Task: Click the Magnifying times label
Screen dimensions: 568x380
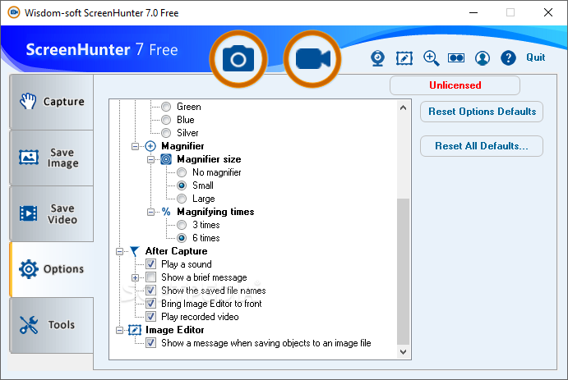Action: pos(215,212)
